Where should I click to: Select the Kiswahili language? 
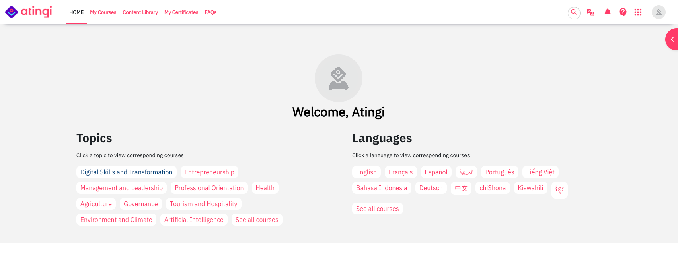530,188
